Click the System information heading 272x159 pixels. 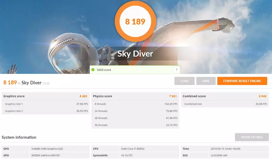pos(19,137)
